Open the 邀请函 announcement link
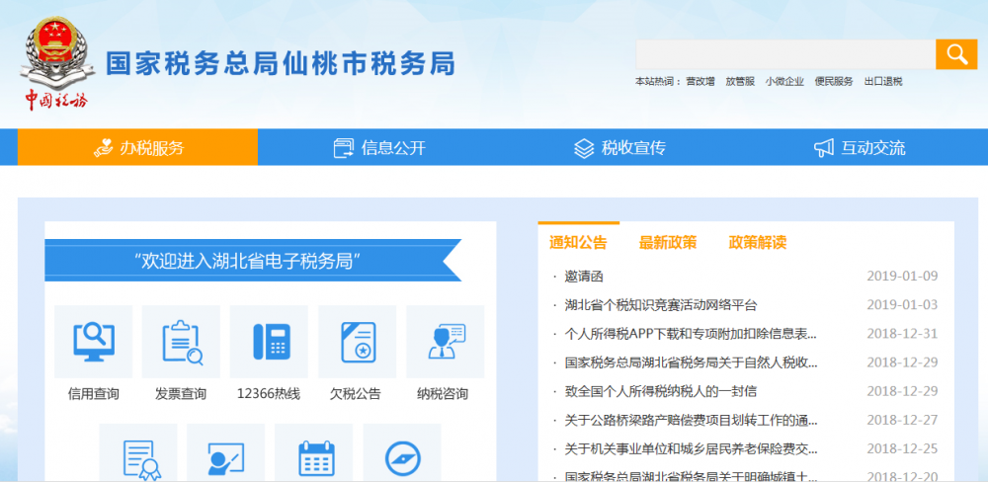This screenshot has width=988, height=482. coord(584,277)
